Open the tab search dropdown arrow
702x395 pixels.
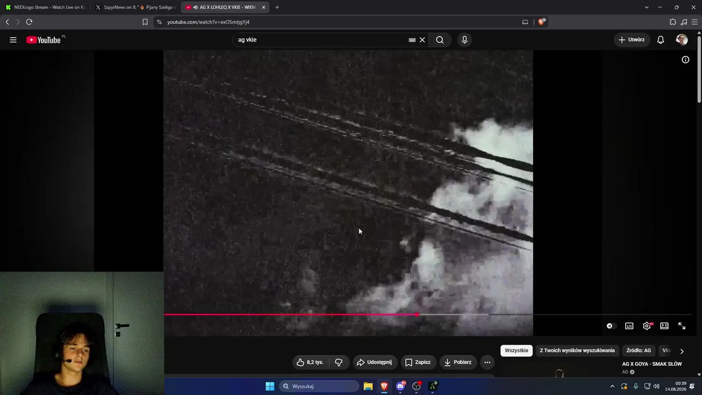click(x=647, y=7)
